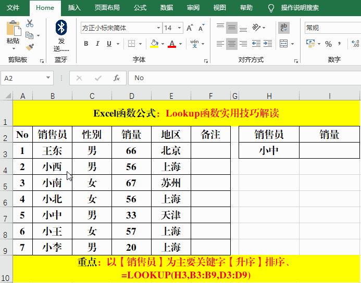Toggle Wrap Text button
361x283 pixels.
284,28
